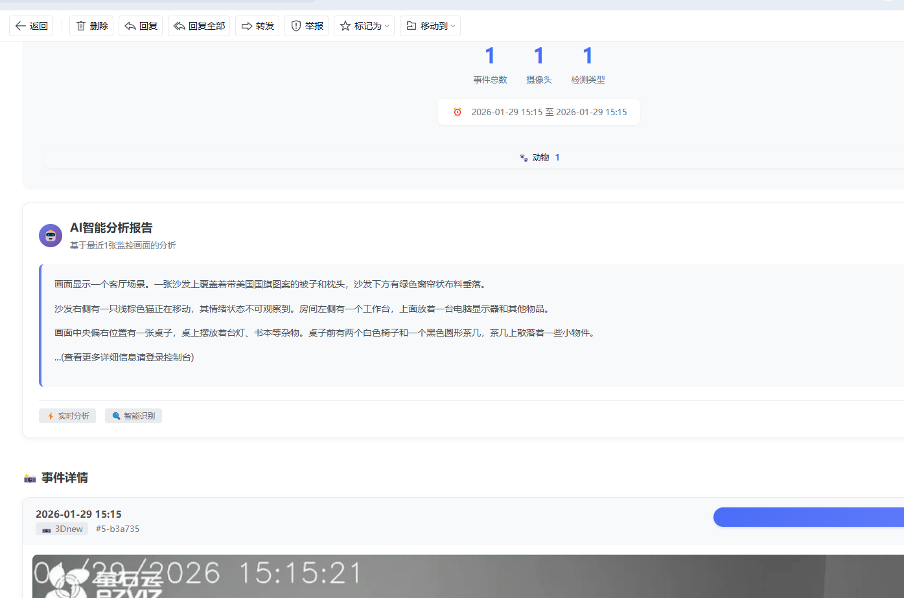This screenshot has width=904, height=598.
Task: Delete this email with 删除
Action: point(91,26)
